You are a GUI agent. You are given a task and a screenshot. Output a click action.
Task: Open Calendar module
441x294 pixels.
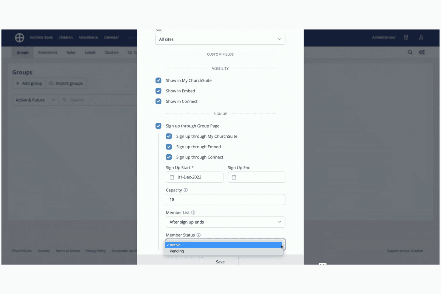[111, 38]
